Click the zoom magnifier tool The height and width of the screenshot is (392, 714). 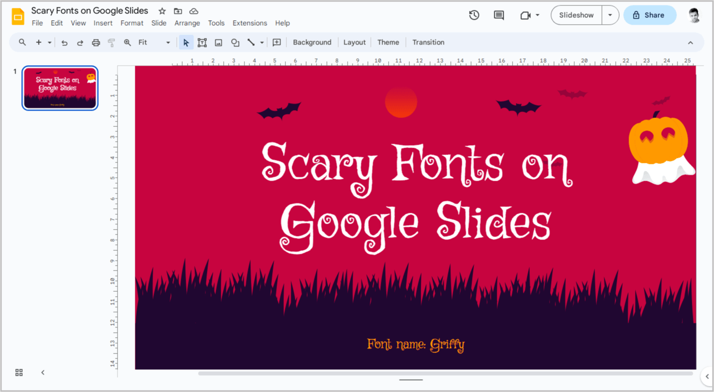coord(127,42)
